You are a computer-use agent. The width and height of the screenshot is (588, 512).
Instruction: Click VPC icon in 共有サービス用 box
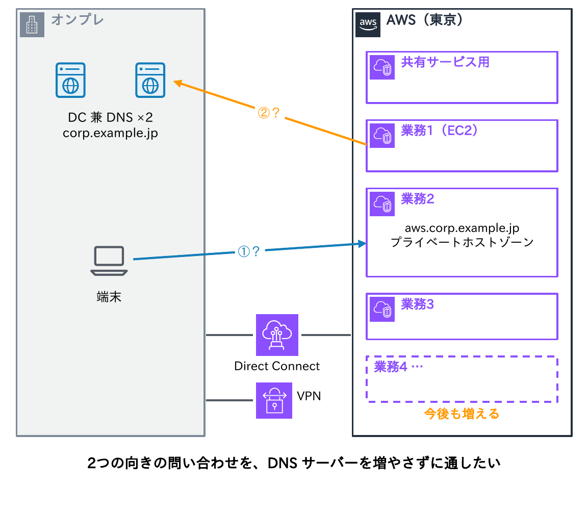tap(382, 67)
